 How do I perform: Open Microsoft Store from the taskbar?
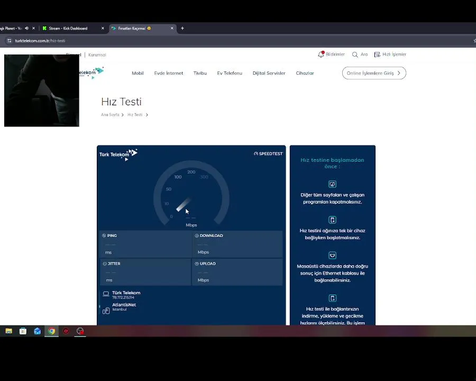pyautogui.click(x=23, y=331)
